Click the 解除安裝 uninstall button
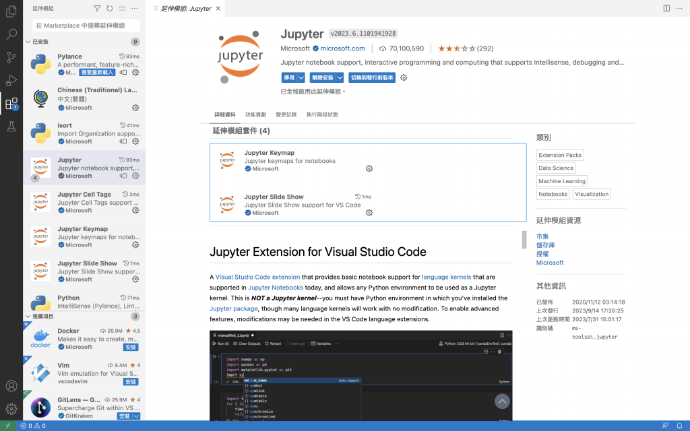The image size is (690, 431). (x=323, y=77)
